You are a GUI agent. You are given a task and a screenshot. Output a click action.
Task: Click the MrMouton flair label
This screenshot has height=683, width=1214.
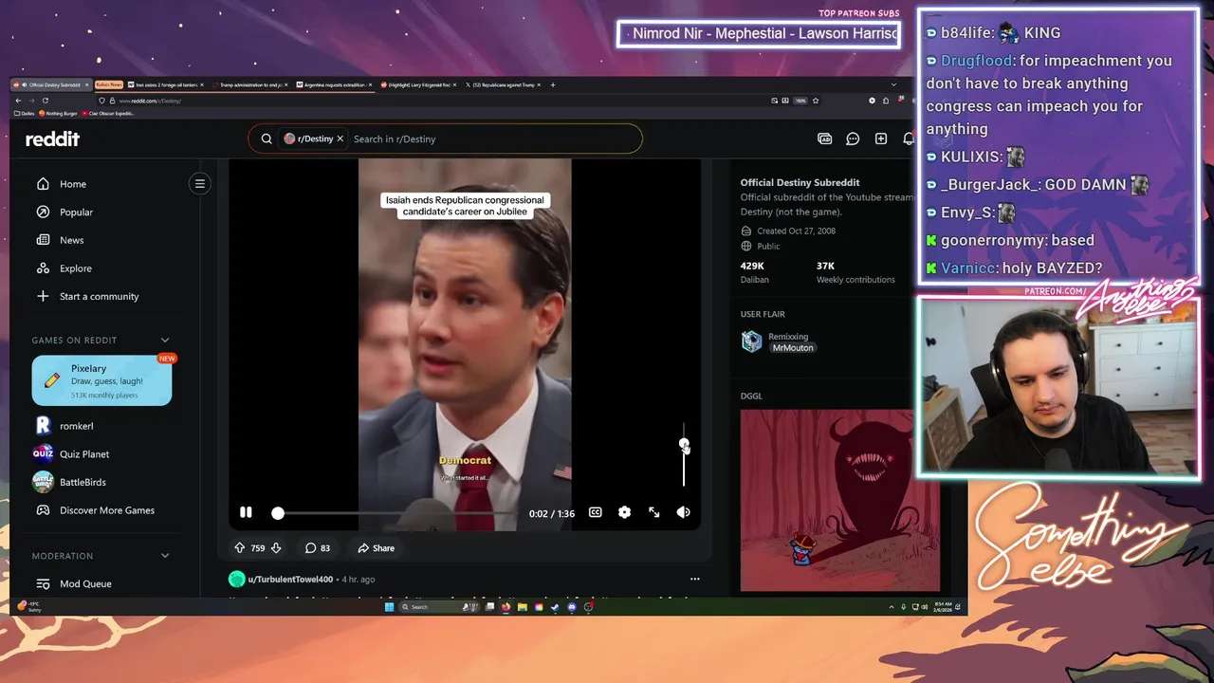pyautogui.click(x=793, y=348)
